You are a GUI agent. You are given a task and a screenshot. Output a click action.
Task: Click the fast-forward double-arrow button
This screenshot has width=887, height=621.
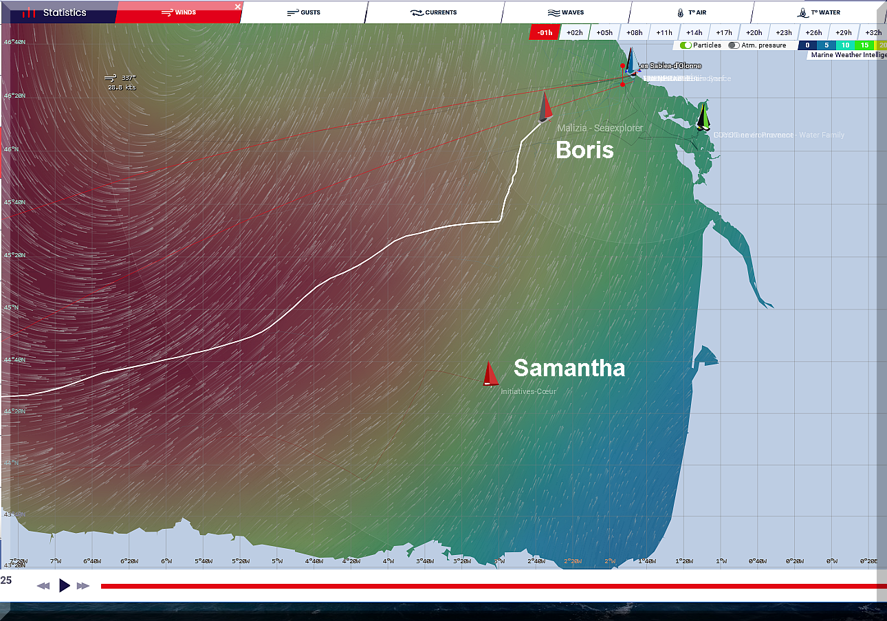point(83,586)
